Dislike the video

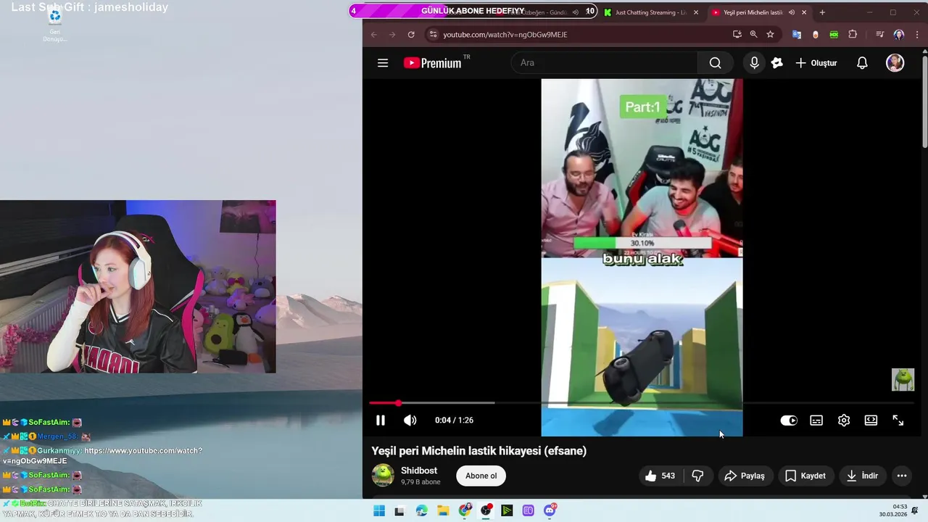click(x=697, y=476)
